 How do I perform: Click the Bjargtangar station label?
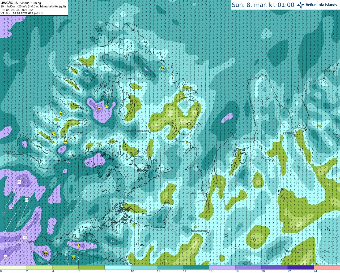[x=9, y=152]
